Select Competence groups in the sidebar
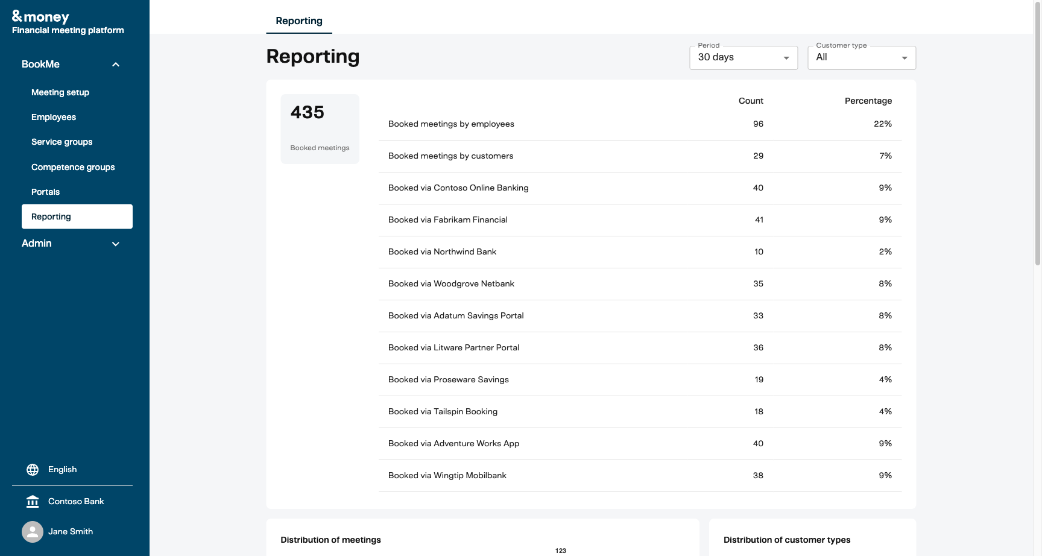The height and width of the screenshot is (556, 1042). click(x=73, y=167)
